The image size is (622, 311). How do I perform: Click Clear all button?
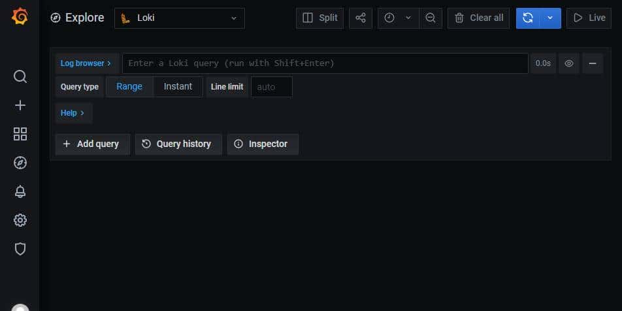pyautogui.click(x=478, y=18)
